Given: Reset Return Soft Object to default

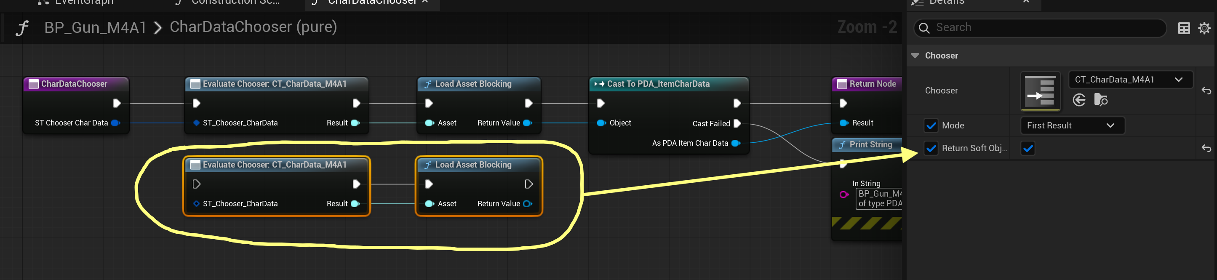Looking at the screenshot, I should pyautogui.click(x=1206, y=149).
